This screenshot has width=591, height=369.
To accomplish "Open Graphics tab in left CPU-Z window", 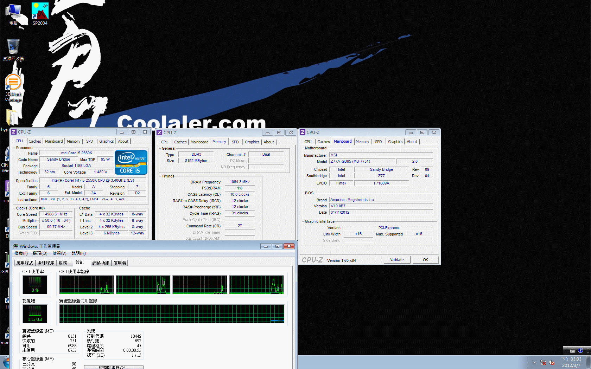I will (107, 141).
